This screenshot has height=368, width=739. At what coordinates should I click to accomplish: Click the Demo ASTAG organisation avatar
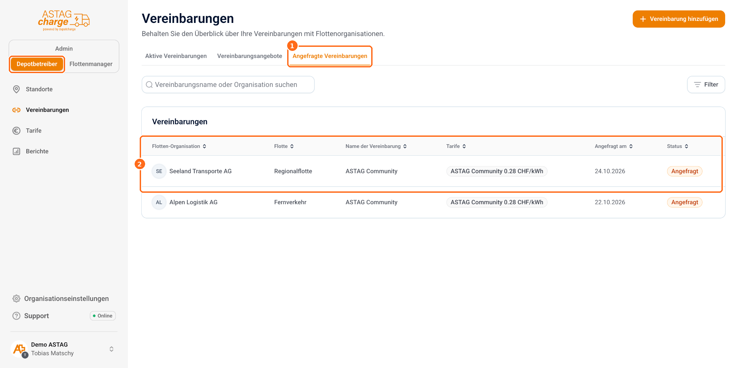tap(19, 349)
